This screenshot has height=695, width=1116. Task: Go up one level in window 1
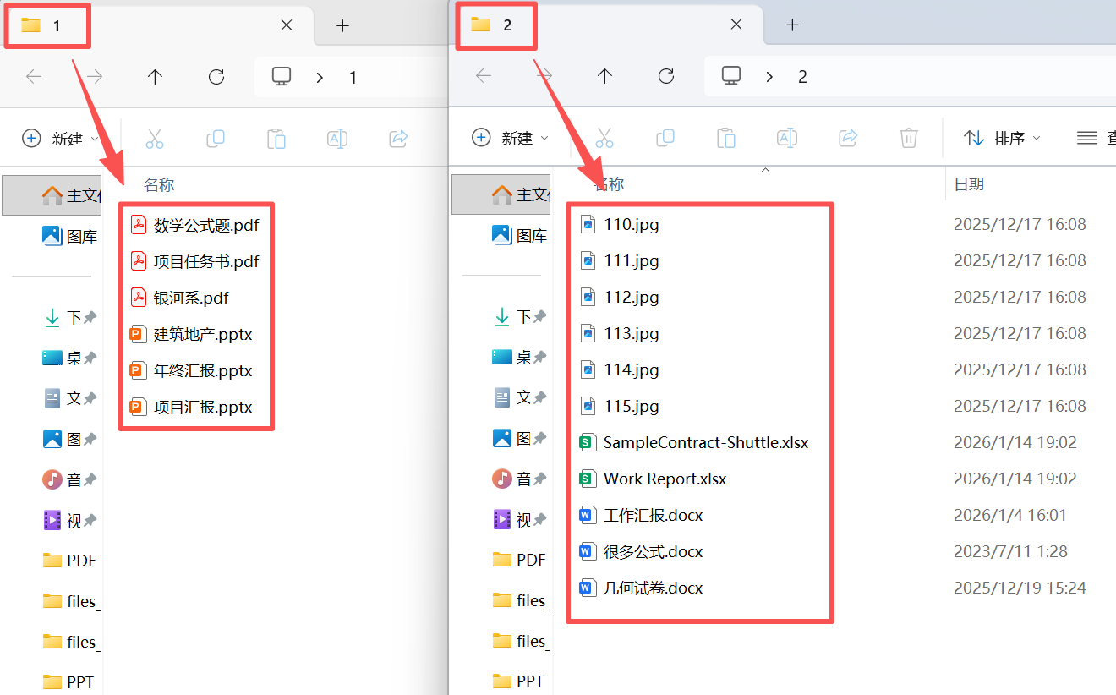155,77
